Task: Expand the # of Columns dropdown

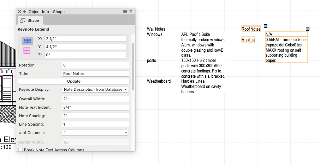Action: [x=95, y=133]
